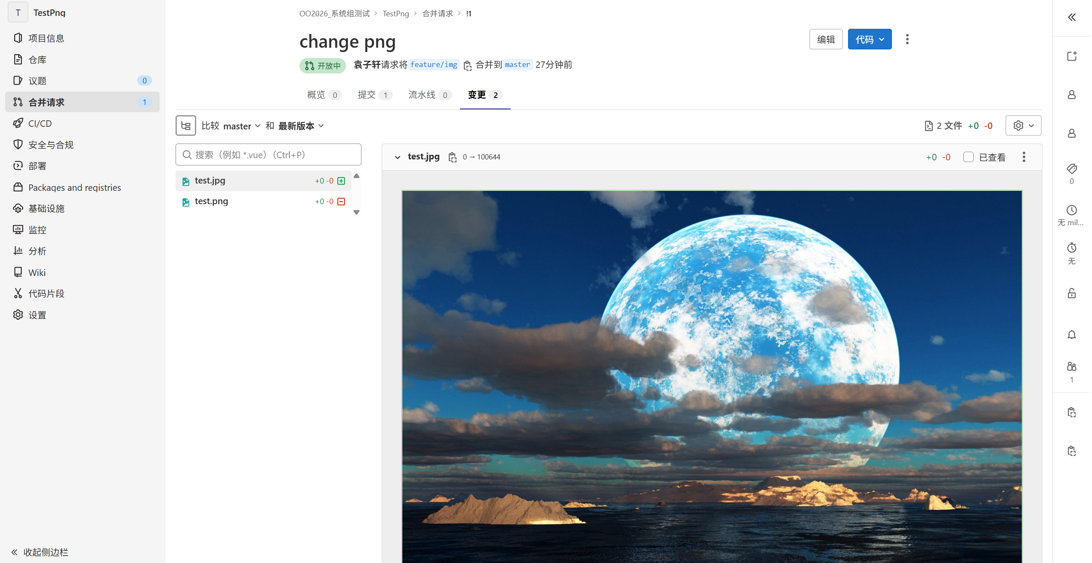Open time tracking via the timer icon
The height and width of the screenshot is (563, 1092).
click(x=1071, y=248)
